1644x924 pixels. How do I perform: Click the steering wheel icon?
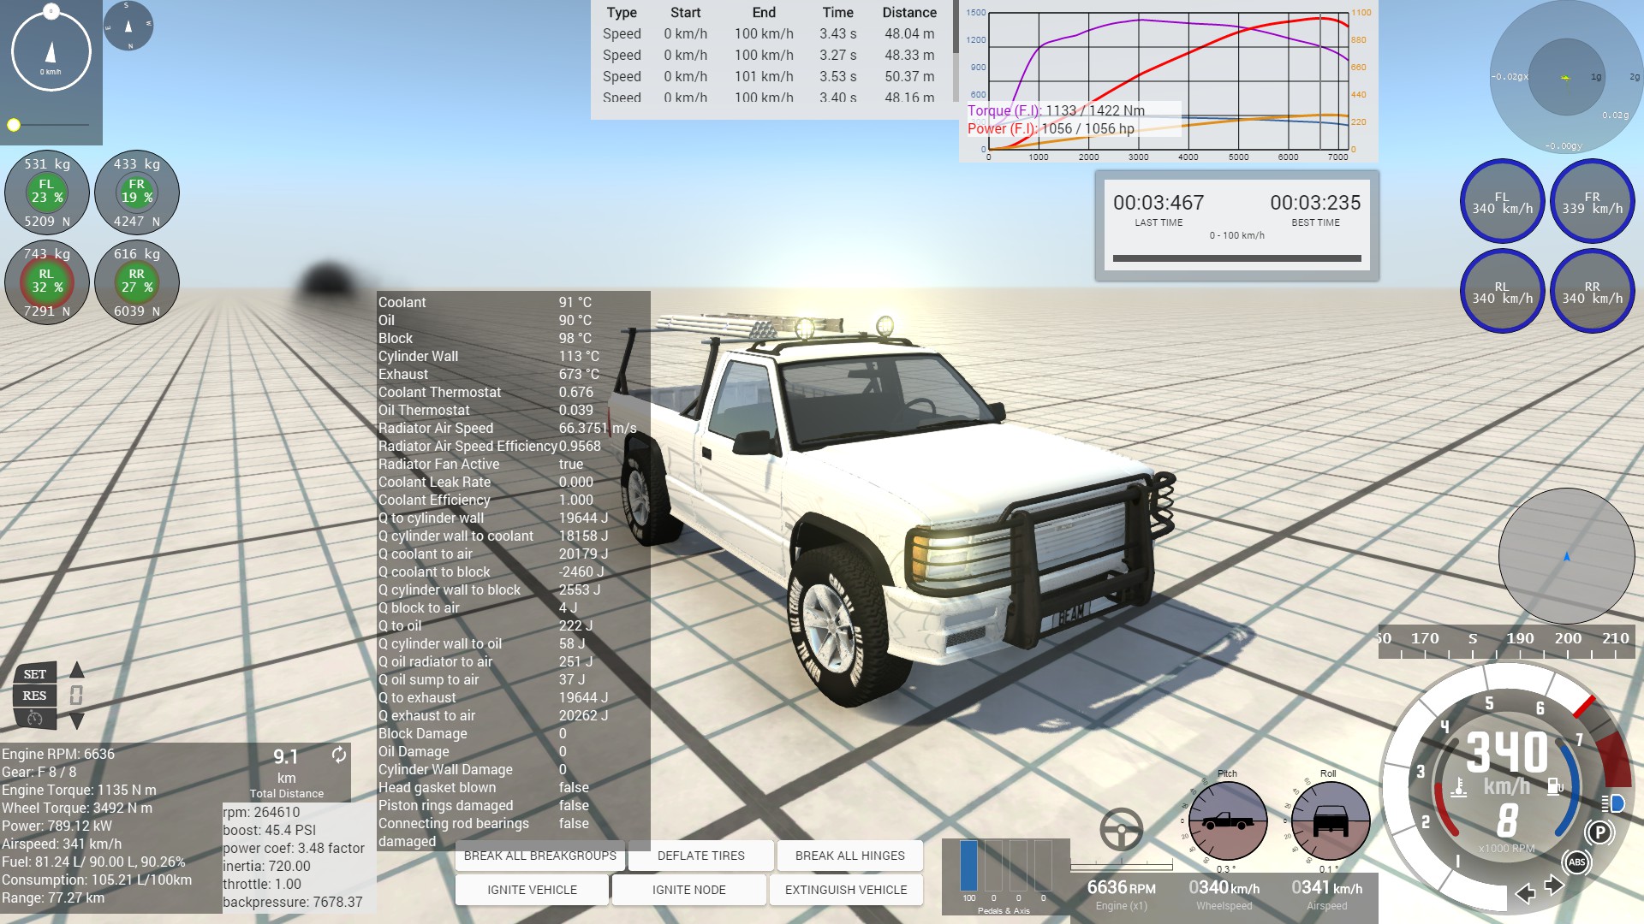1121,829
